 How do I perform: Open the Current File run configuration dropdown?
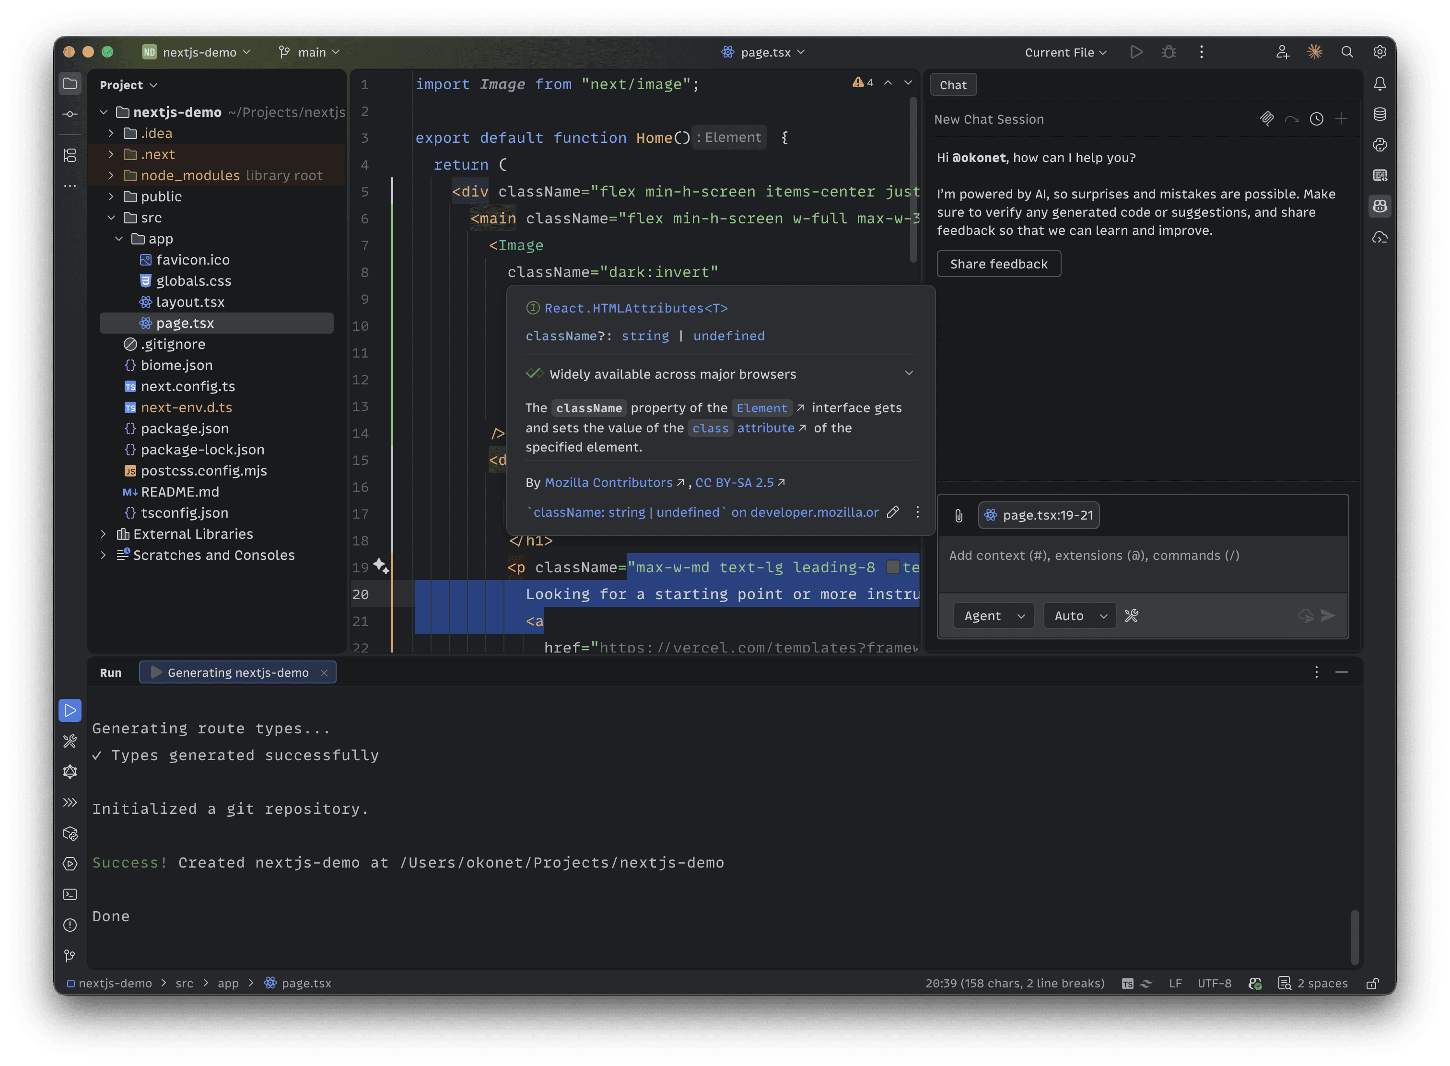(1065, 52)
